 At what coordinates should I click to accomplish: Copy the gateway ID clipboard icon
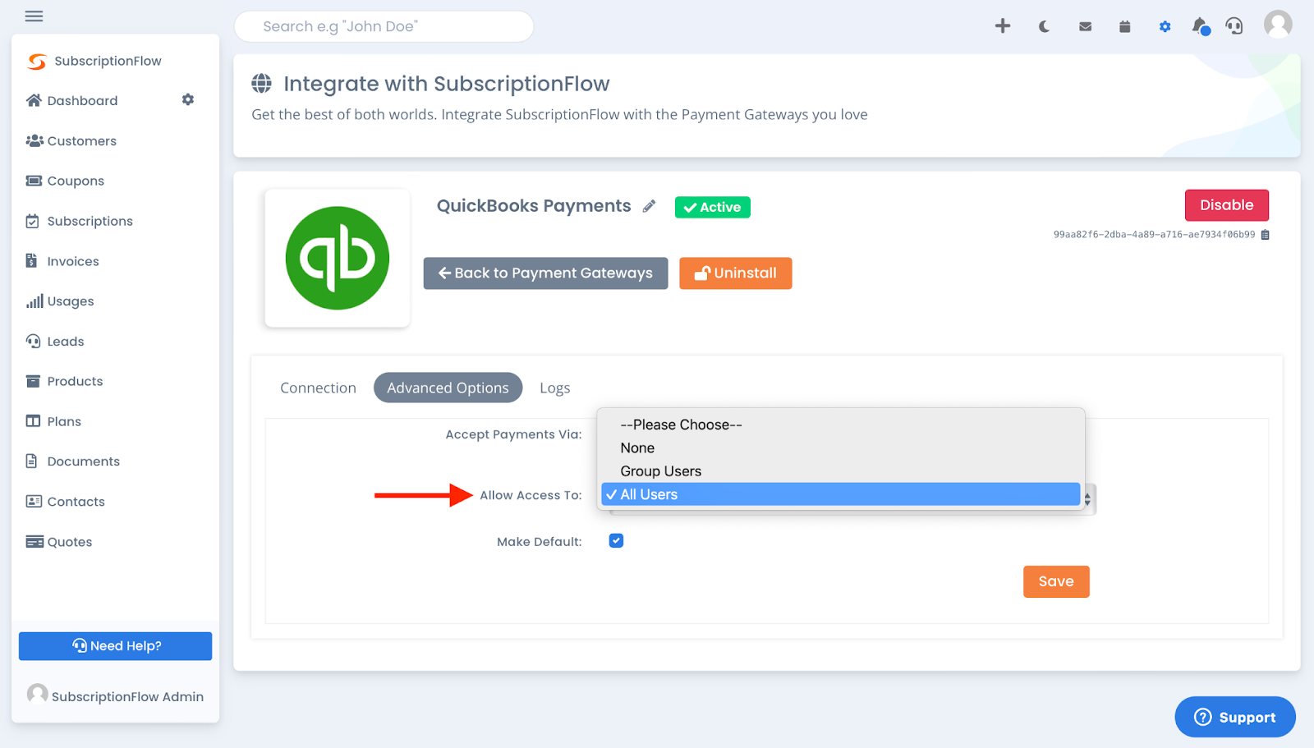(1265, 235)
